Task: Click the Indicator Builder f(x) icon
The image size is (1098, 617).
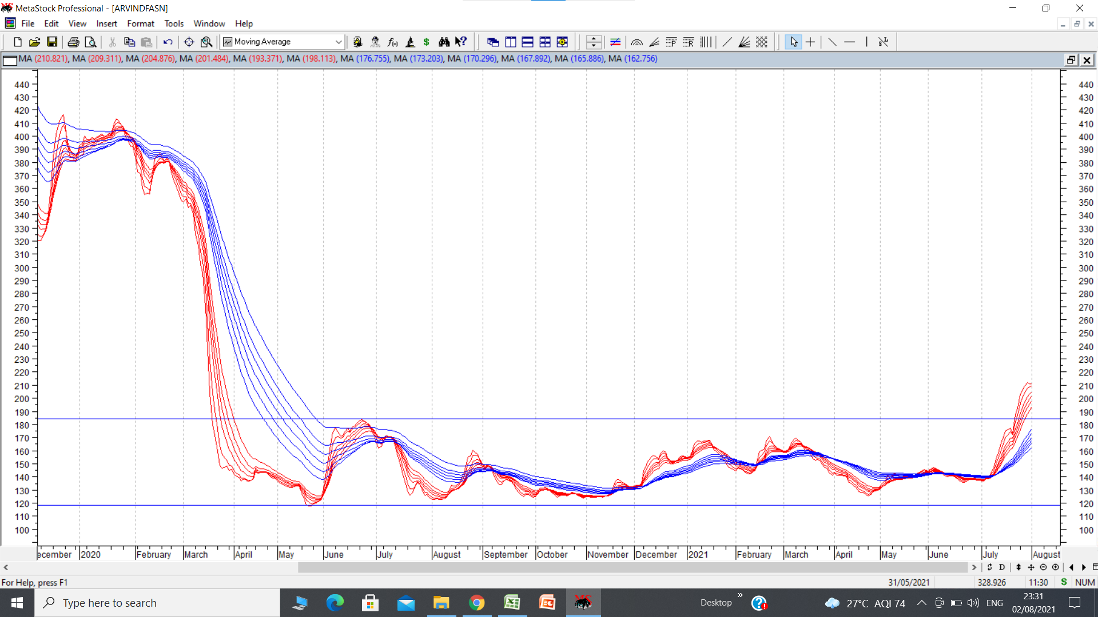Action: 392,42
